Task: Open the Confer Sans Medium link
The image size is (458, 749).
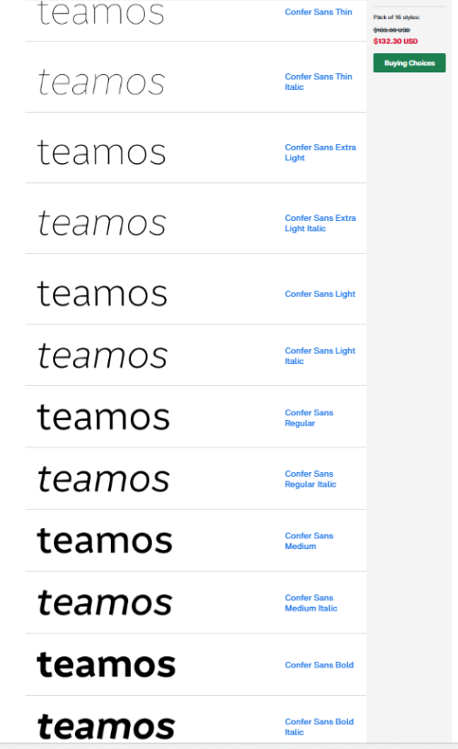Action: [309, 541]
